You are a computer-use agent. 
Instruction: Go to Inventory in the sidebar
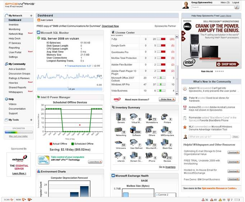coord(14,25)
